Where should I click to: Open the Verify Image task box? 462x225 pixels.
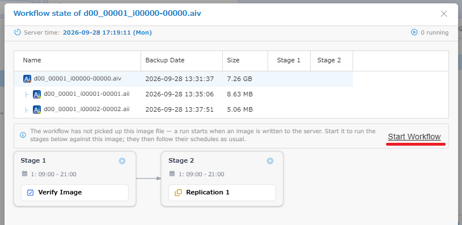75,193
